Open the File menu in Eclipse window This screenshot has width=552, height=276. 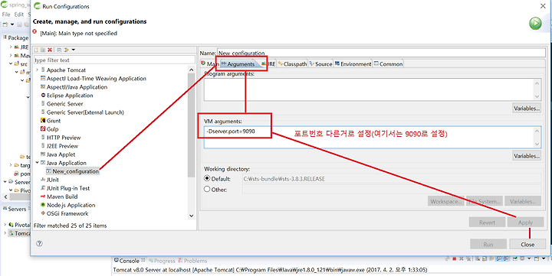pyautogui.click(x=6, y=15)
